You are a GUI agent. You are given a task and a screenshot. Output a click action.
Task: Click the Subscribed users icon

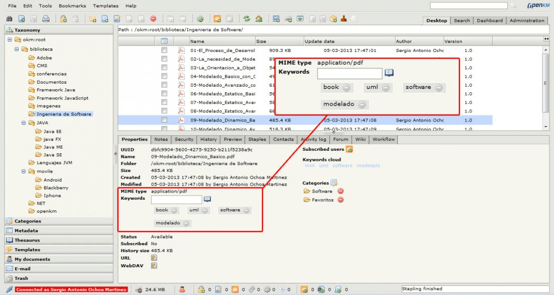(x=349, y=149)
